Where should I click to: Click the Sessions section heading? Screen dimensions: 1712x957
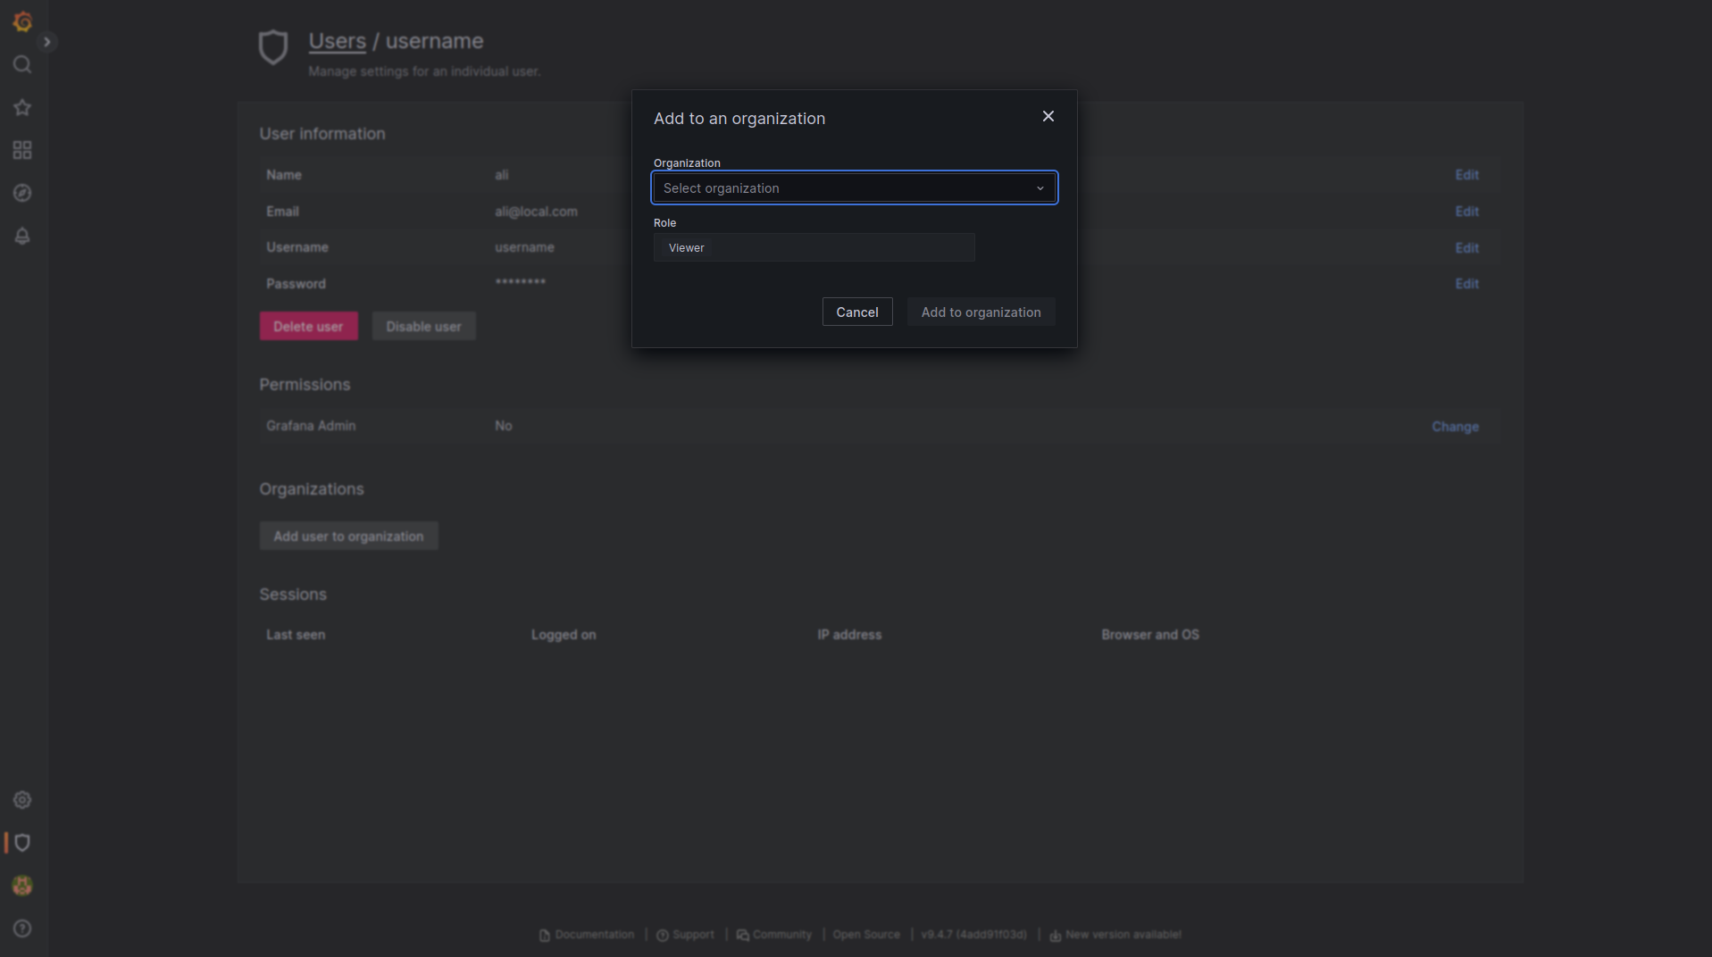coord(293,595)
